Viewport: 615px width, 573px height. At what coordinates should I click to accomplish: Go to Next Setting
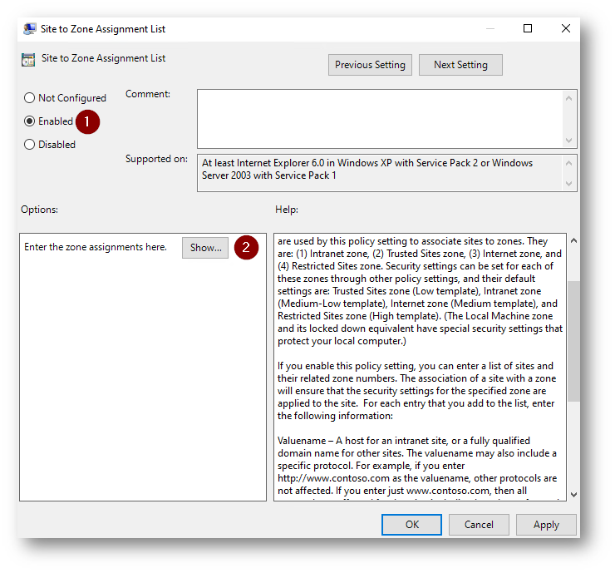tap(460, 65)
